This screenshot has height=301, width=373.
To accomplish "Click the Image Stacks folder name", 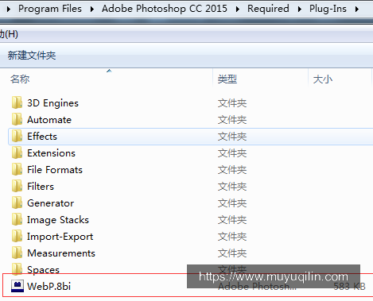I will pyautogui.click(x=58, y=220).
